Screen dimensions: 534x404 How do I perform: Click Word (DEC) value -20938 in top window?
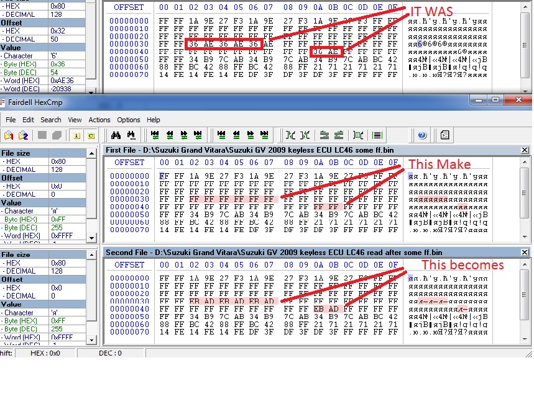(x=61, y=89)
